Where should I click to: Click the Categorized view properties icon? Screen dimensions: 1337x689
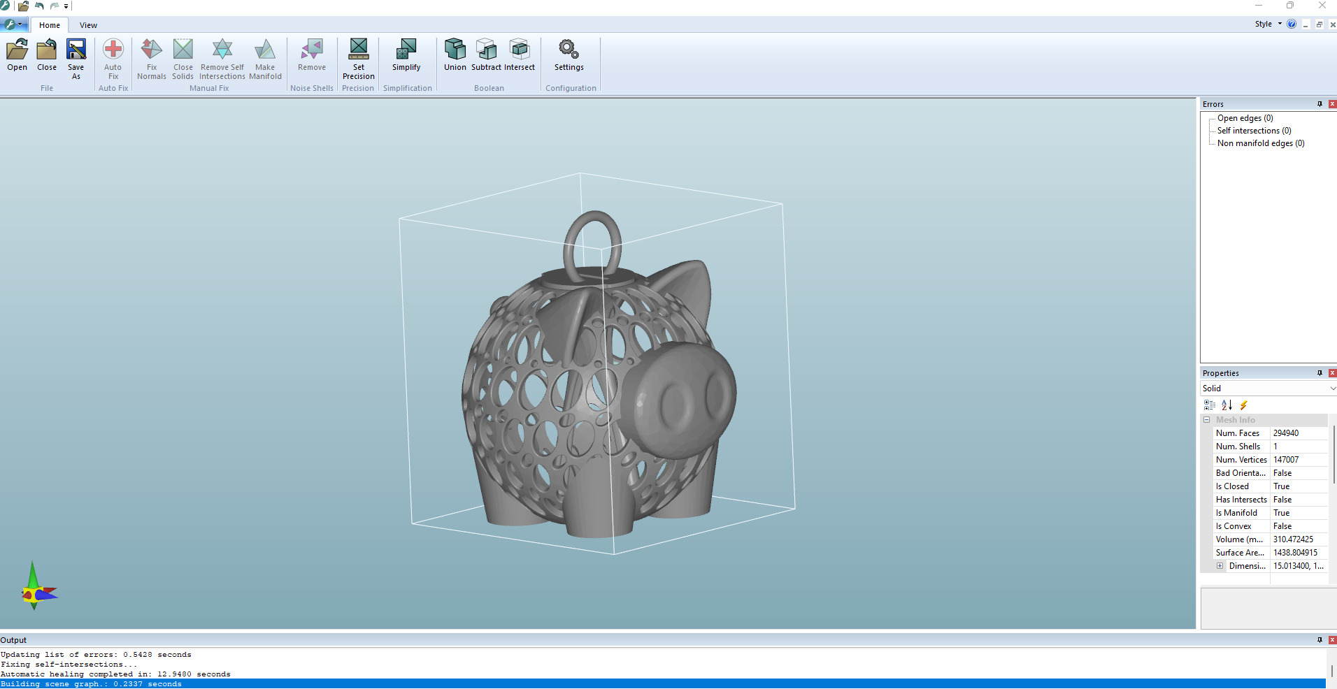tap(1210, 405)
